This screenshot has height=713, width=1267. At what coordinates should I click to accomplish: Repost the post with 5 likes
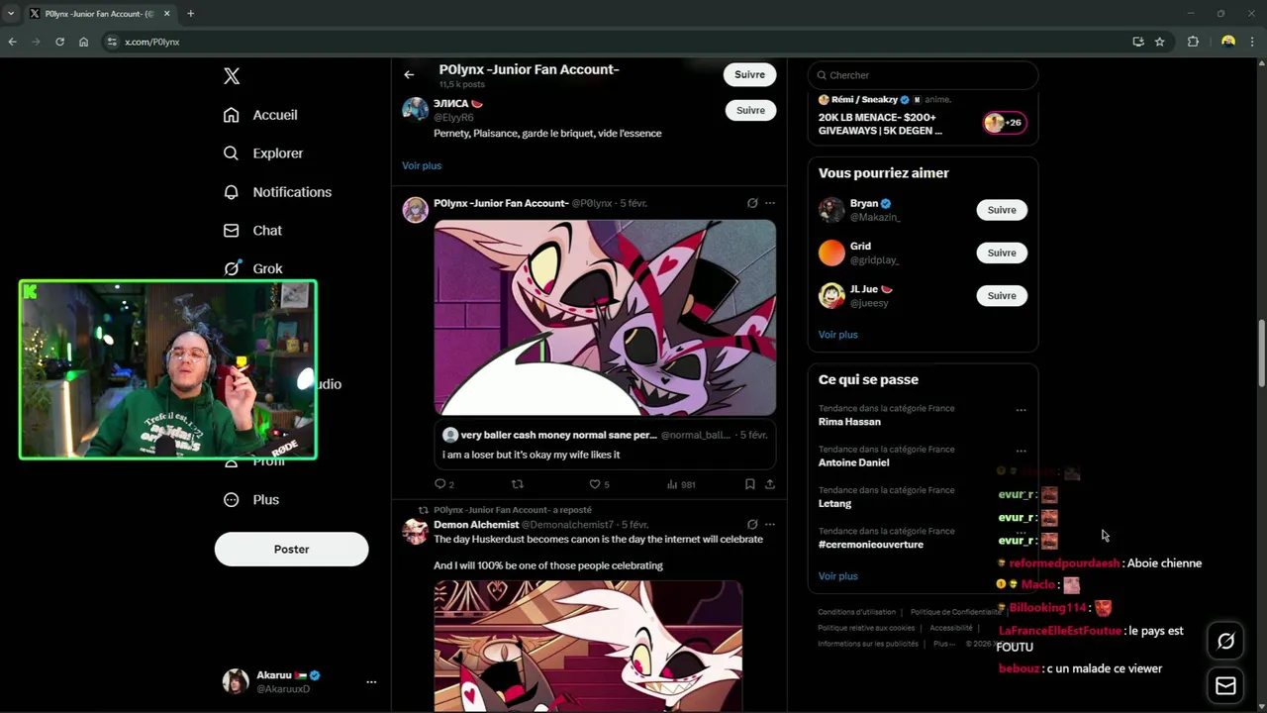517,484
